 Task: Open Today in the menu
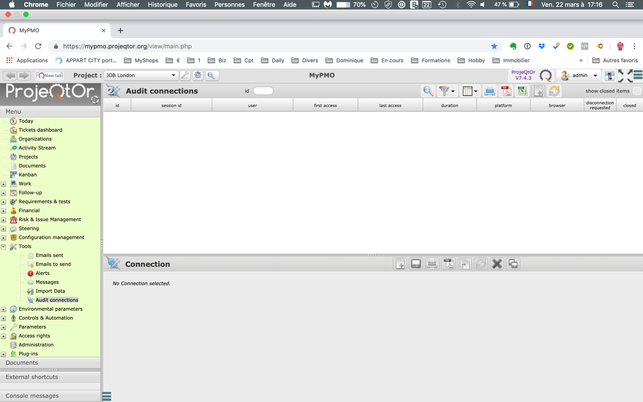point(26,121)
